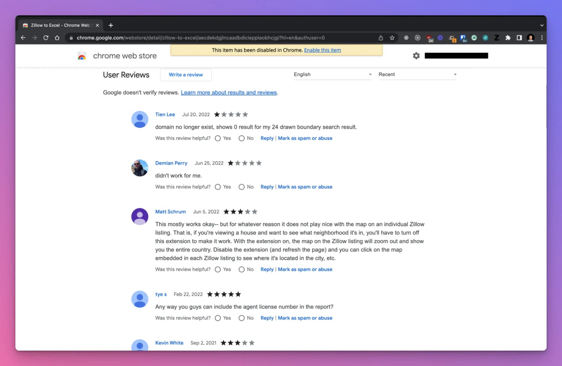Click Demian Perry's profile photo
Screen dimensions: 562x366
(x=140, y=168)
